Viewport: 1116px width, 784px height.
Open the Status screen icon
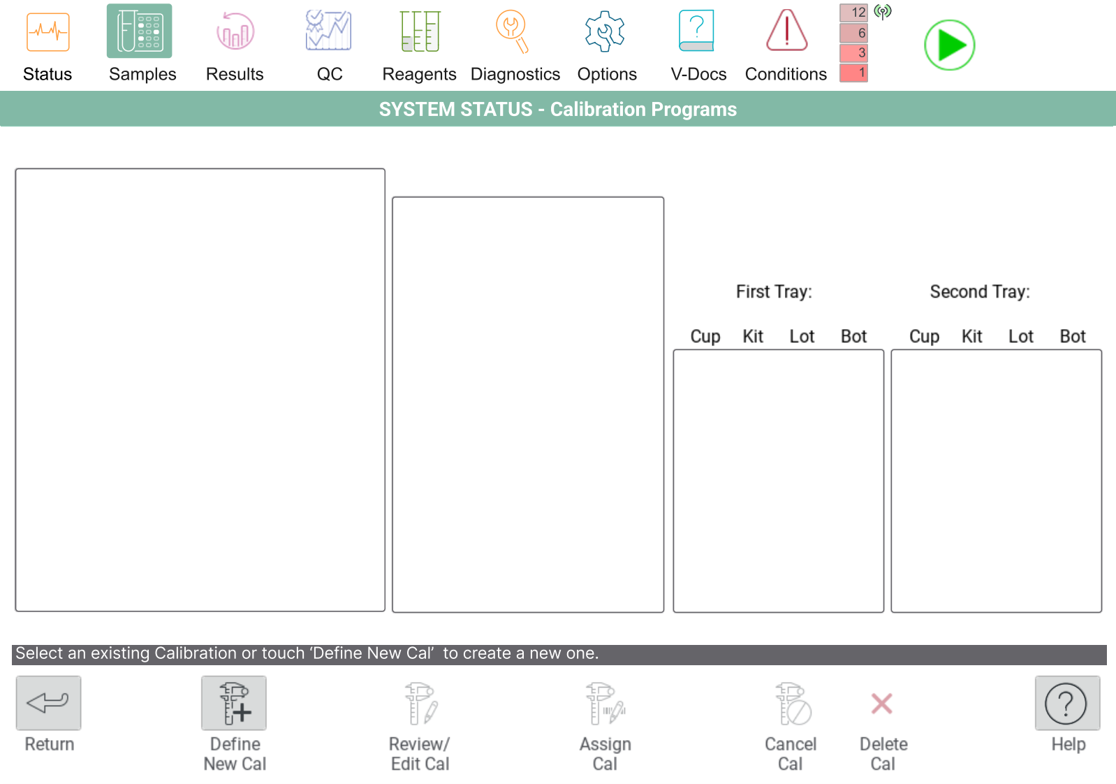pos(47,32)
